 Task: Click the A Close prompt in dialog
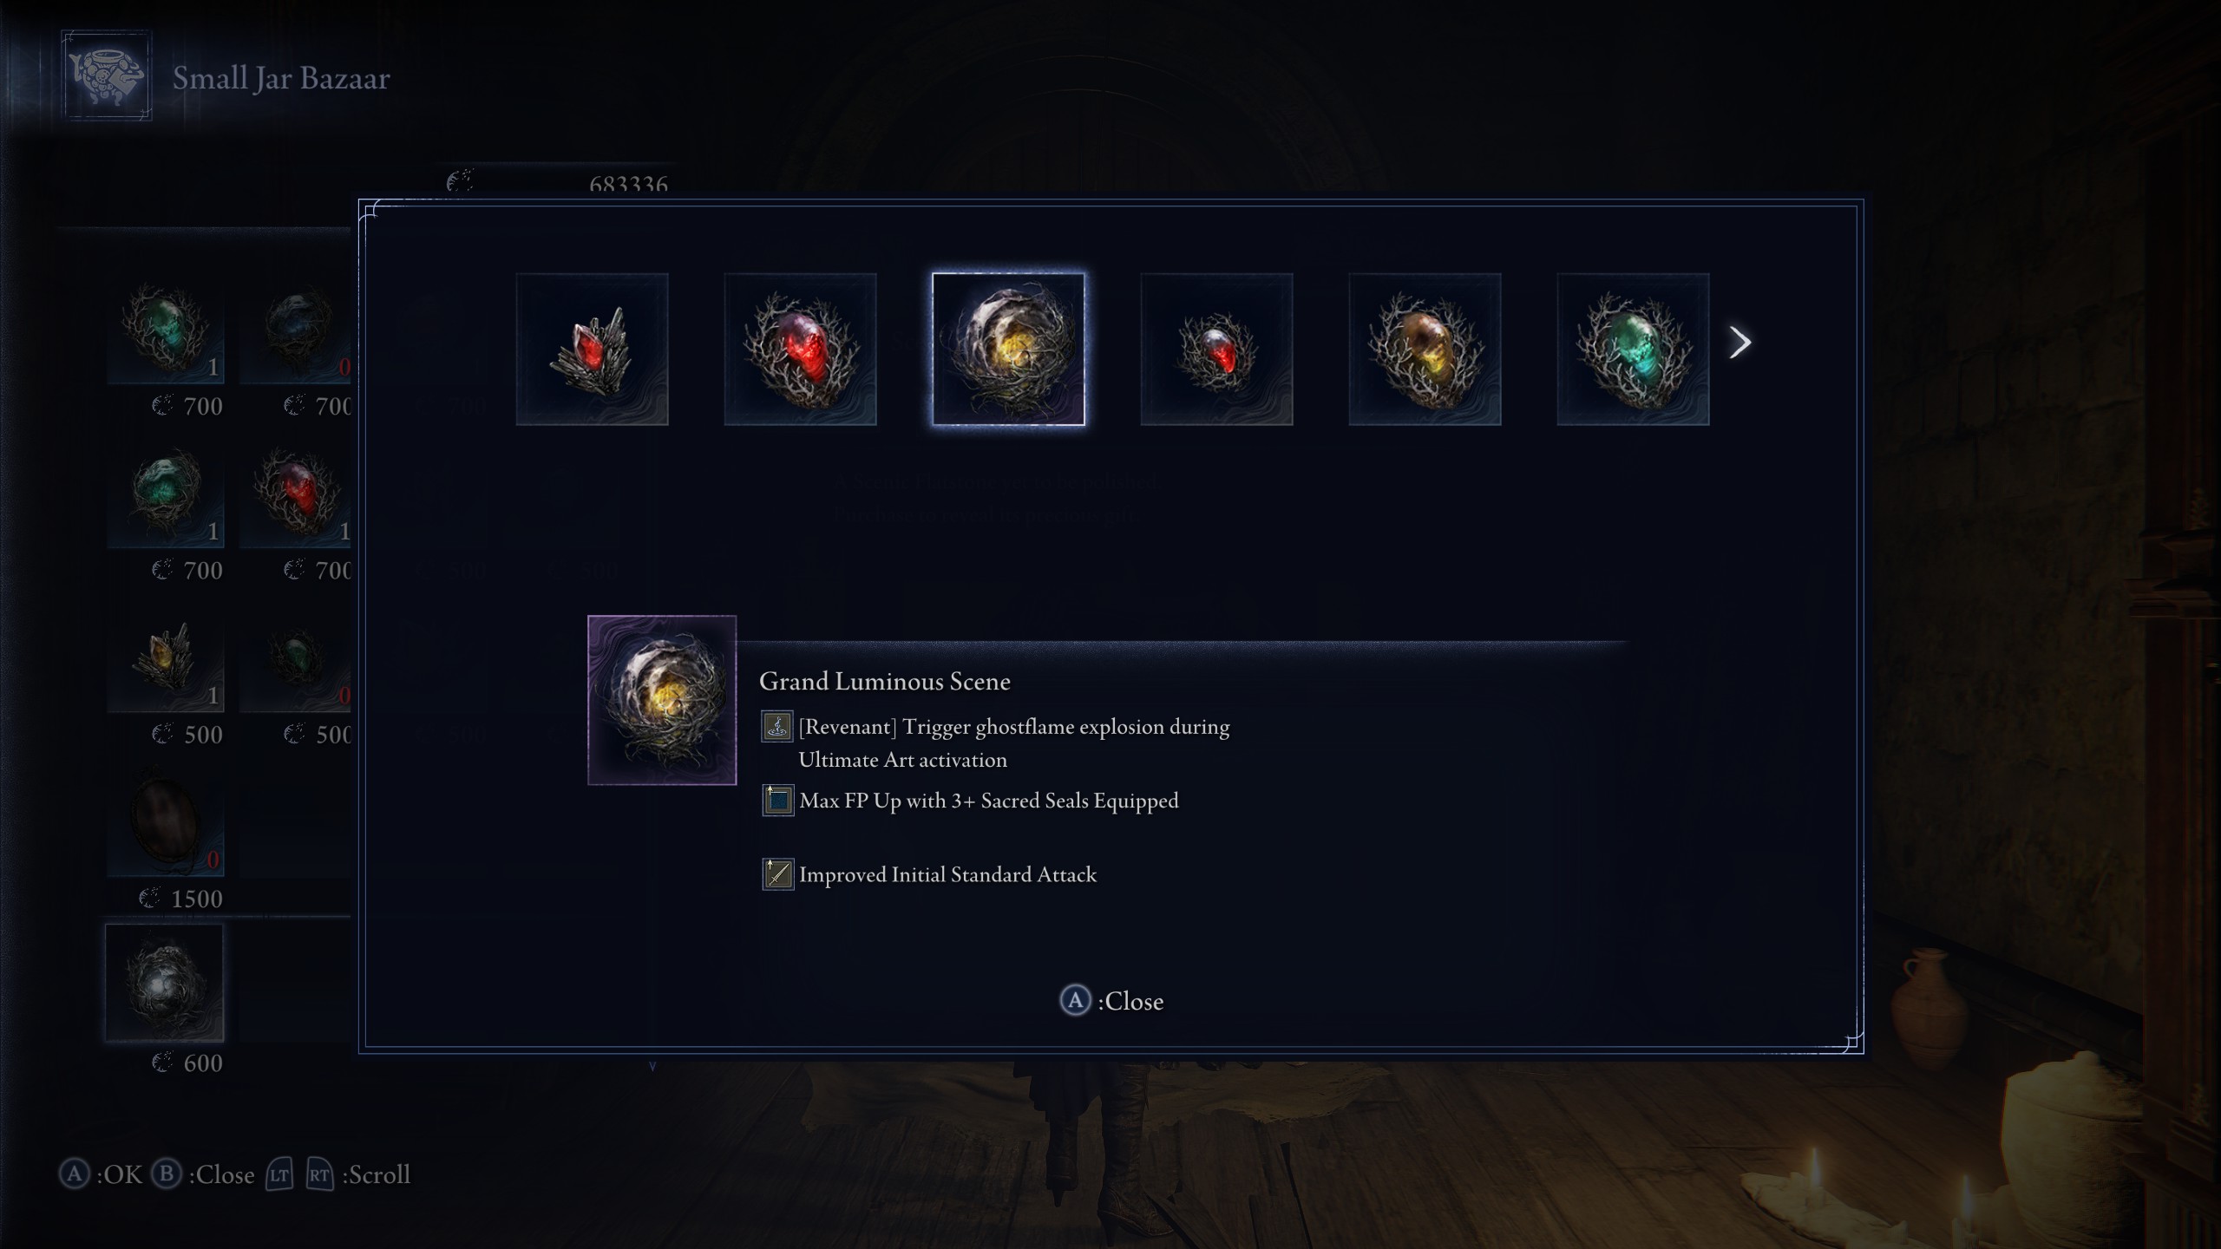pos(1111,1001)
